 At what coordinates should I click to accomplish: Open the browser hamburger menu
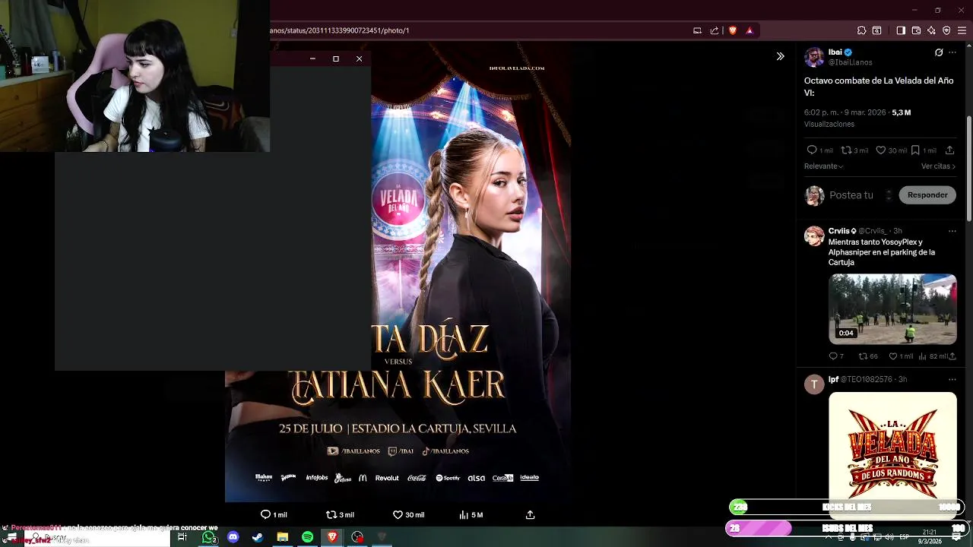click(x=962, y=30)
